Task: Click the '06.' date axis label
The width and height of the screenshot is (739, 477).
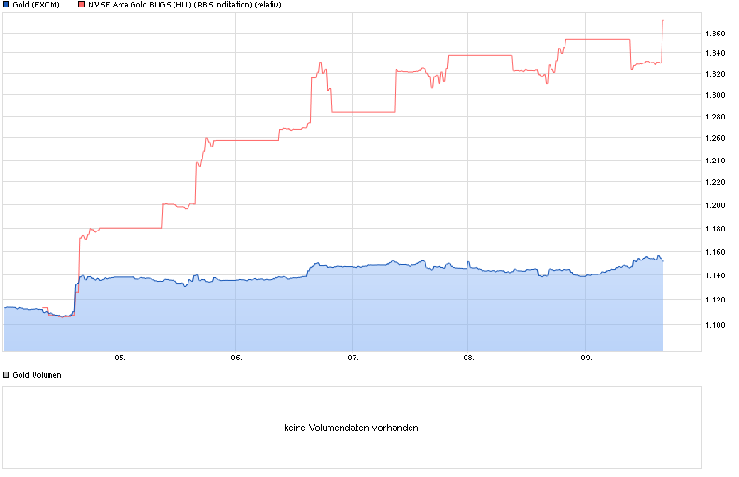Action: 236,358
